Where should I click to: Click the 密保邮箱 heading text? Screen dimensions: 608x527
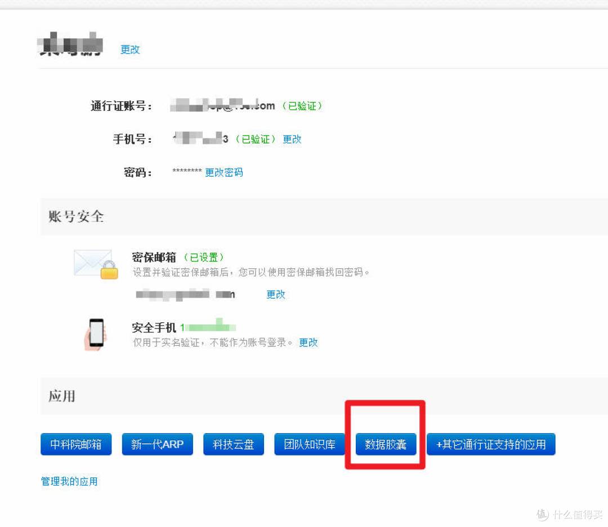coord(154,257)
